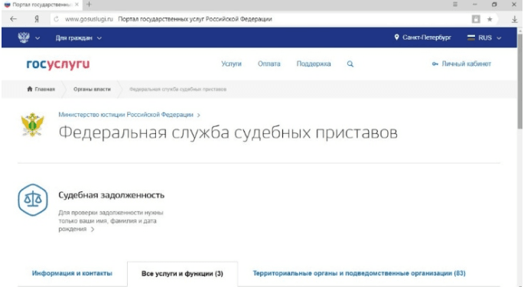This screenshot has height=293, width=524.
Task: Select the Все услуги и функции (3) tab
Action: pos(182,274)
